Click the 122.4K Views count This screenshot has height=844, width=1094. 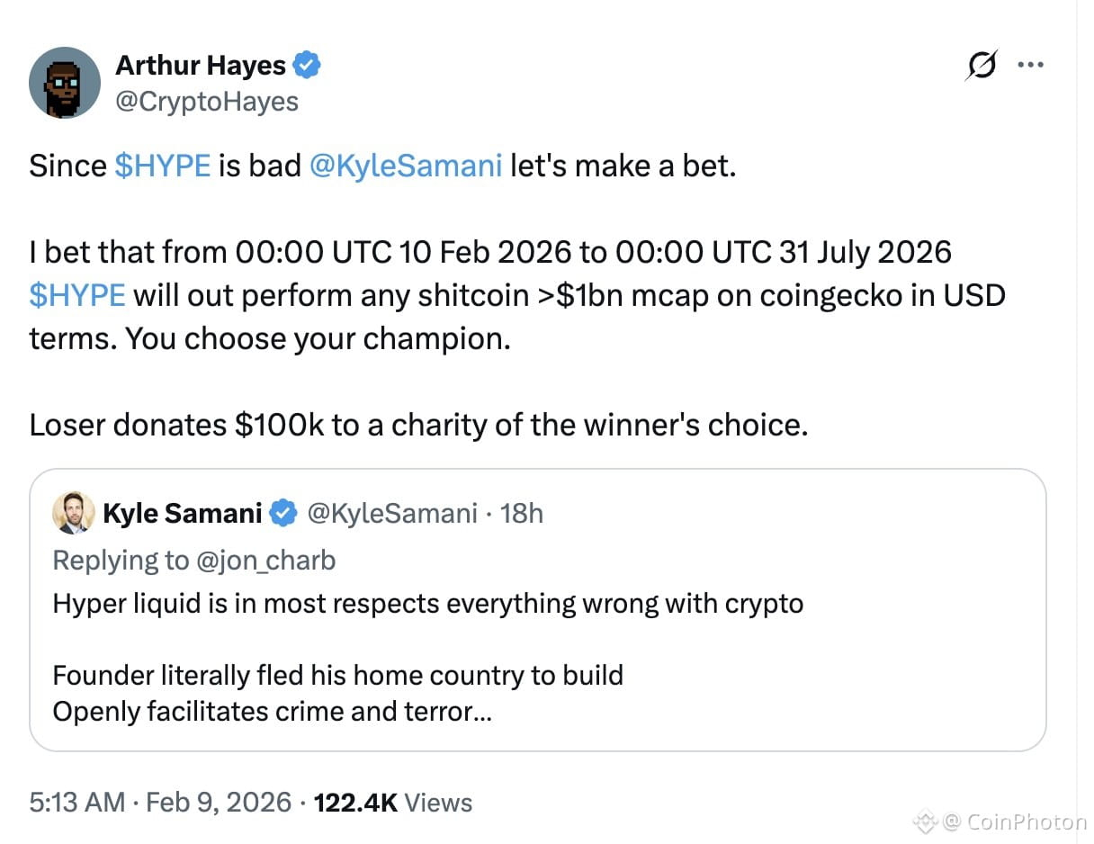click(x=392, y=802)
